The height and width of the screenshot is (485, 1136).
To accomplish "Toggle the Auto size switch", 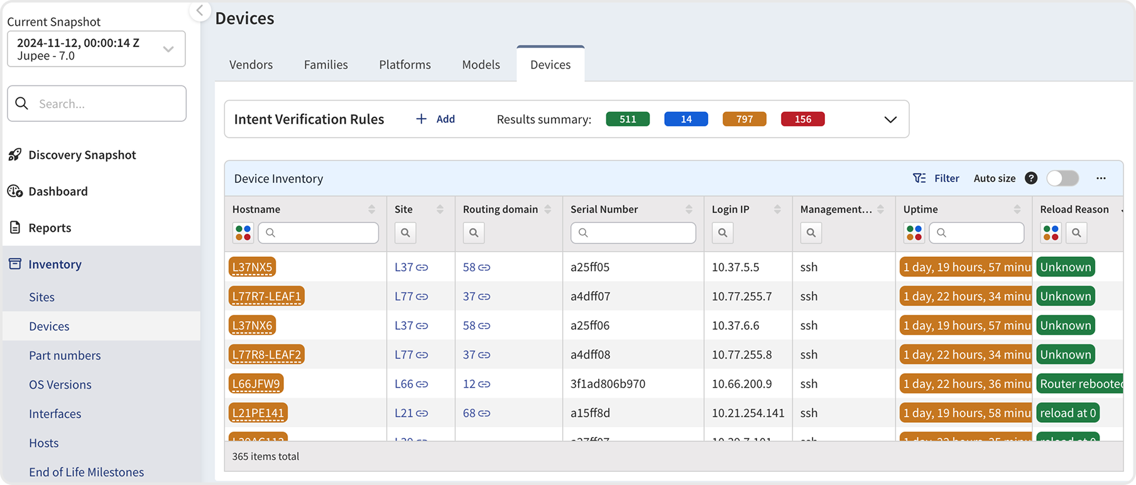I will click(1062, 178).
